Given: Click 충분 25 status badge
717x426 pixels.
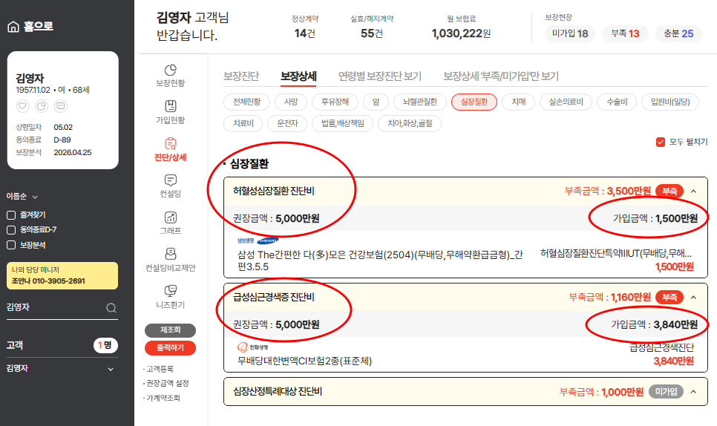Looking at the screenshot, I should coord(678,34).
